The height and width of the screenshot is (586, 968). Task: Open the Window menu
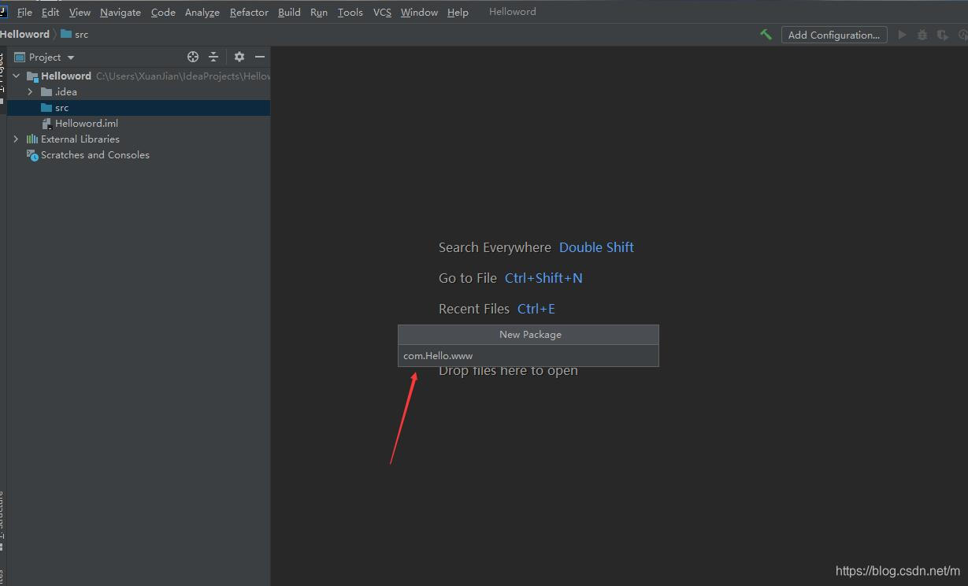point(419,12)
